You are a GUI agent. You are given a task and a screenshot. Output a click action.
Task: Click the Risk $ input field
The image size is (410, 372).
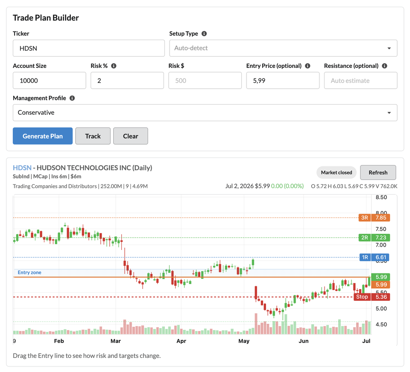click(x=205, y=81)
